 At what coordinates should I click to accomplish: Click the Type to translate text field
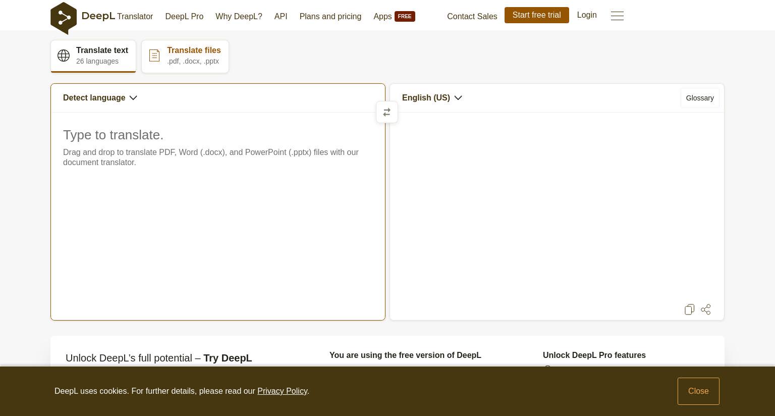[x=218, y=216]
